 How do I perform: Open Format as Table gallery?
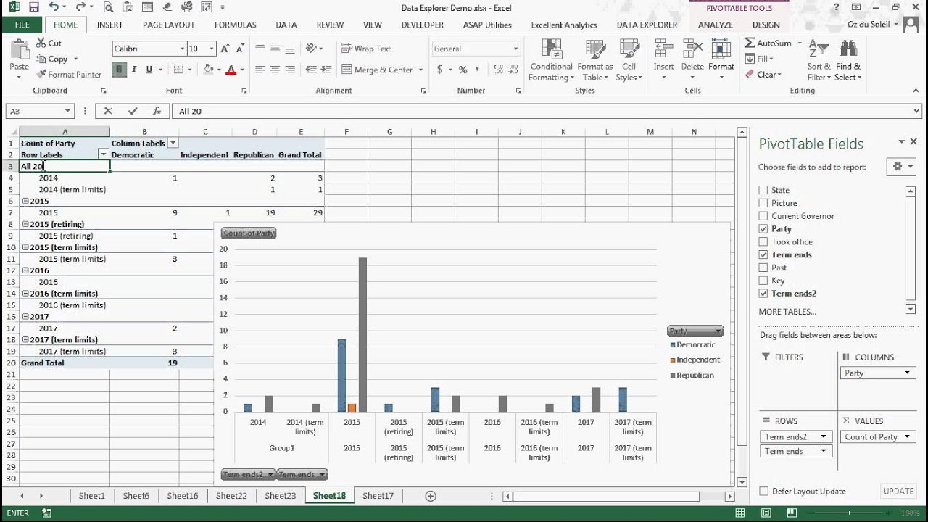point(594,61)
